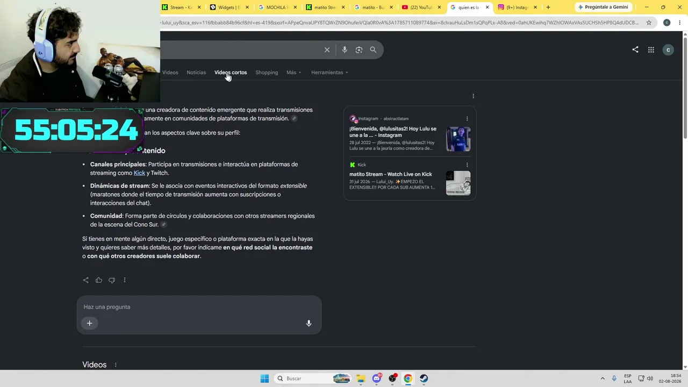Switch to the 'Stream - Kick' browser tab
This screenshot has height=387, width=688.
coord(182,8)
